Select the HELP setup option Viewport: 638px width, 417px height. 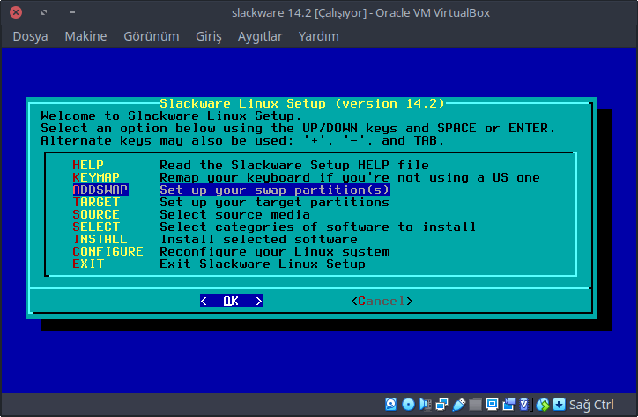88,165
